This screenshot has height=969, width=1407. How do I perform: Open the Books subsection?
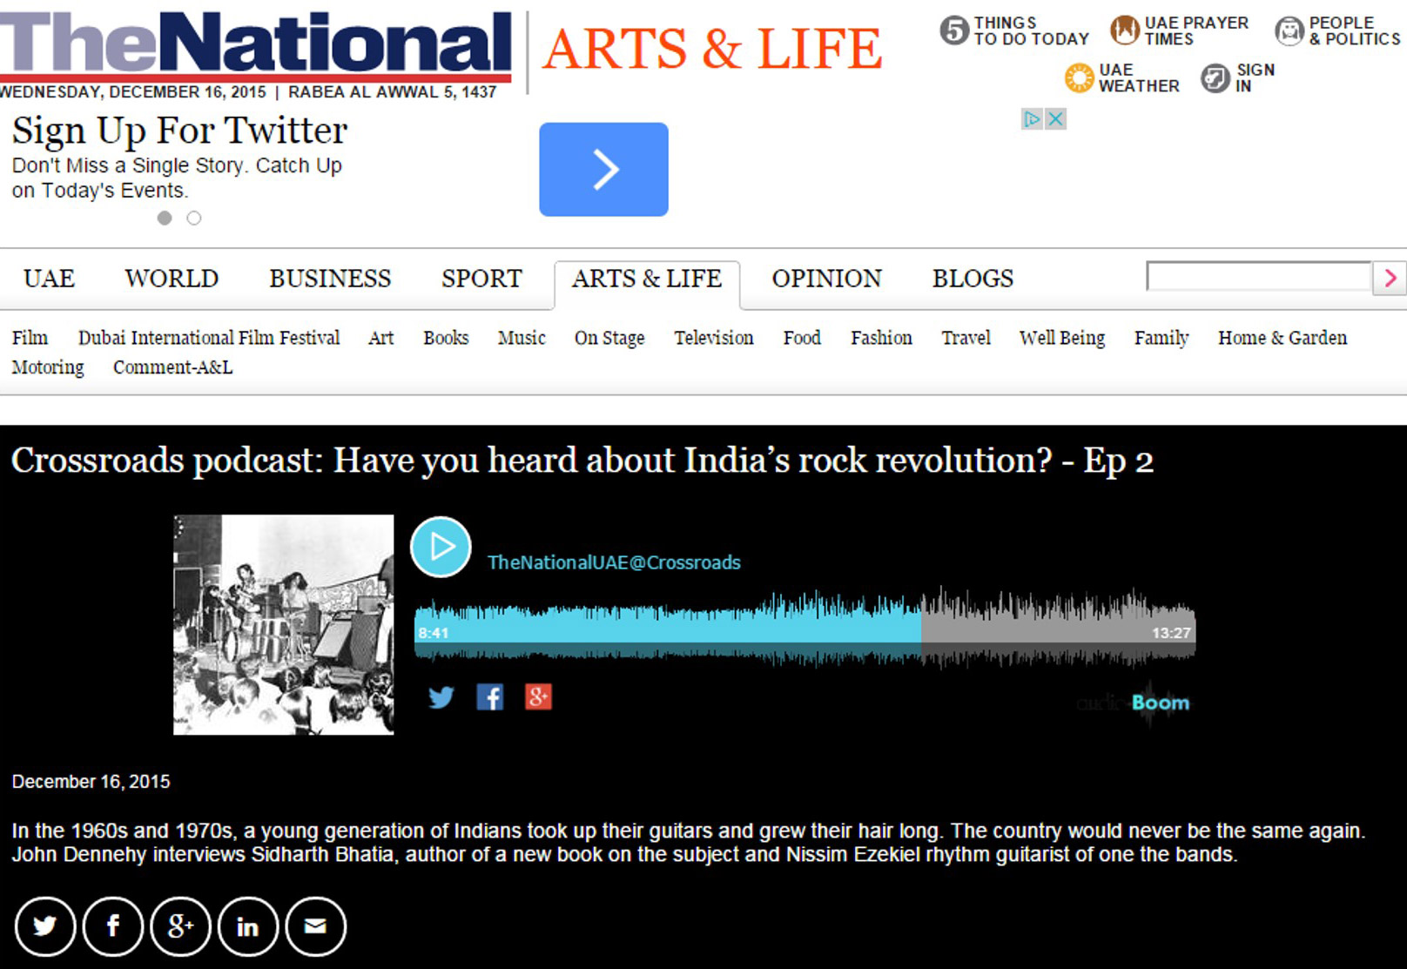tap(446, 338)
